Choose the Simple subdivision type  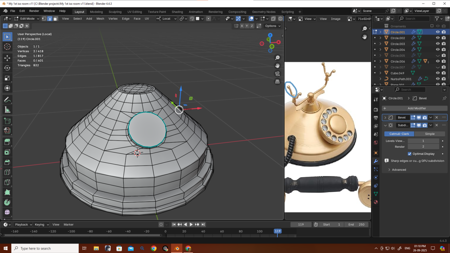click(430, 134)
